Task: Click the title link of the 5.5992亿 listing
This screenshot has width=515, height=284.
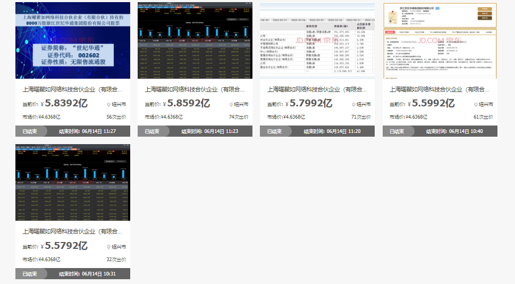Action: pyautogui.click(x=440, y=89)
